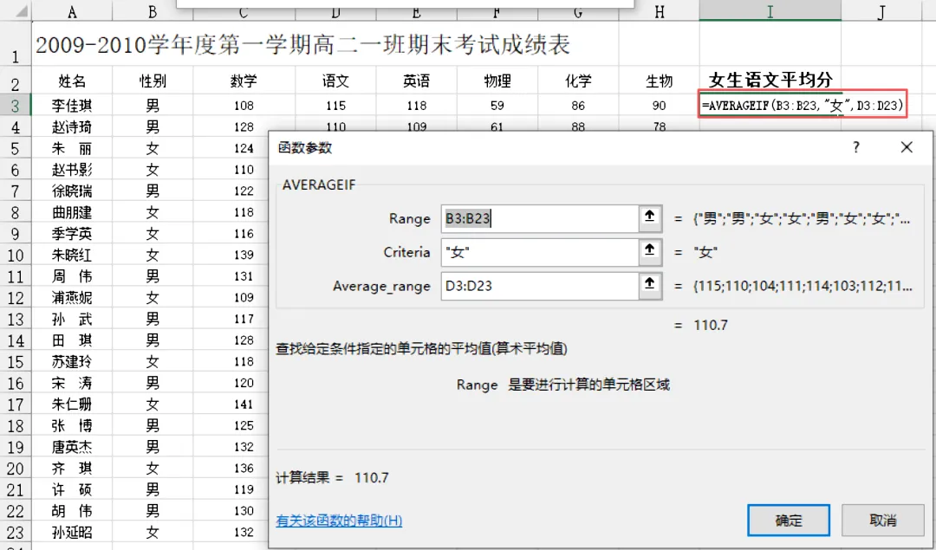This screenshot has height=550, width=936.
Task: Click the 英语 header cell
Action: [x=416, y=81]
